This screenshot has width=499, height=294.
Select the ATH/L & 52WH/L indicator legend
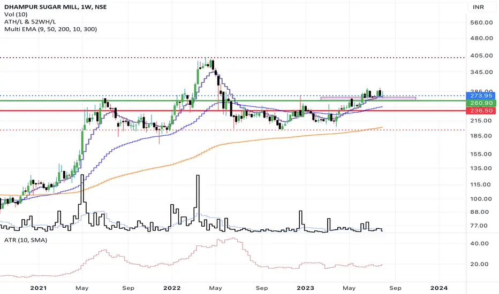[30, 21]
